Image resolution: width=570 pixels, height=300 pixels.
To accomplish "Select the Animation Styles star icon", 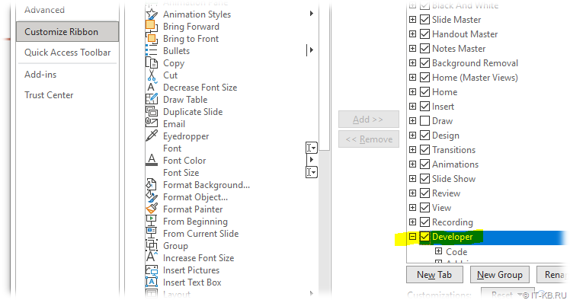I will (x=152, y=14).
